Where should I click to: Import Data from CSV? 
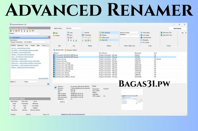(x=166, y=35)
